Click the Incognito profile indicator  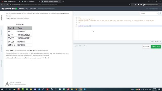tap(150, 5)
